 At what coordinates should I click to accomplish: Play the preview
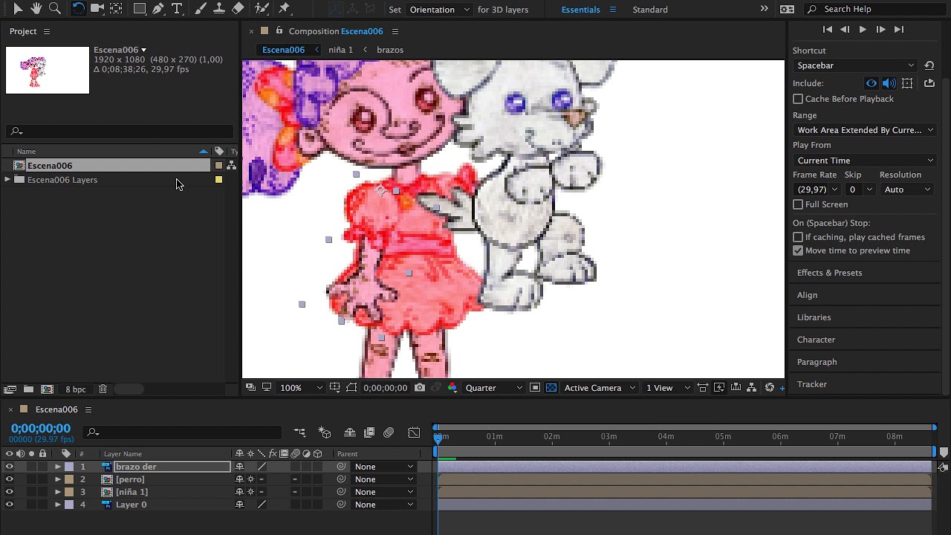[863, 30]
